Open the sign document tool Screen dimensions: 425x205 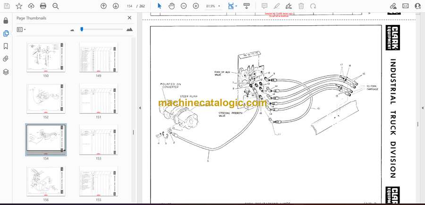coord(289,6)
